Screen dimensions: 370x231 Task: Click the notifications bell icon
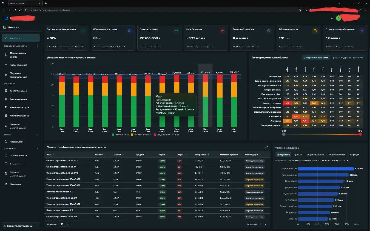point(331,18)
